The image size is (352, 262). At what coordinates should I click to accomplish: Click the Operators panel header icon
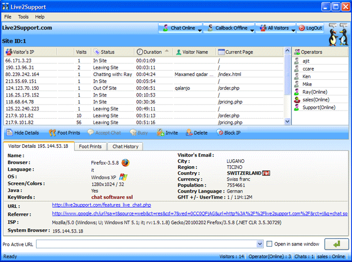pyautogui.click(x=297, y=52)
